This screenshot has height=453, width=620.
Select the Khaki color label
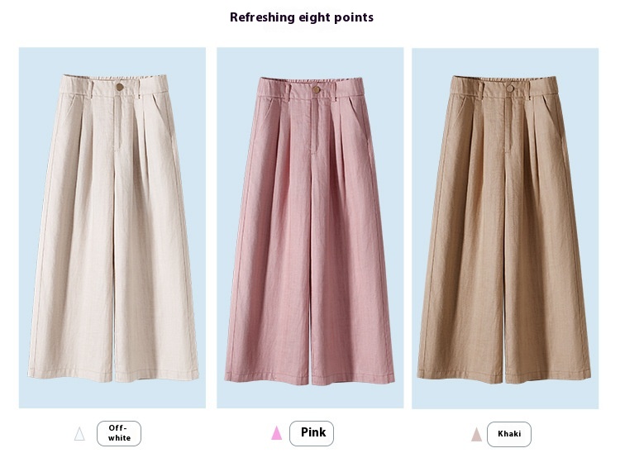[x=509, y=434]
